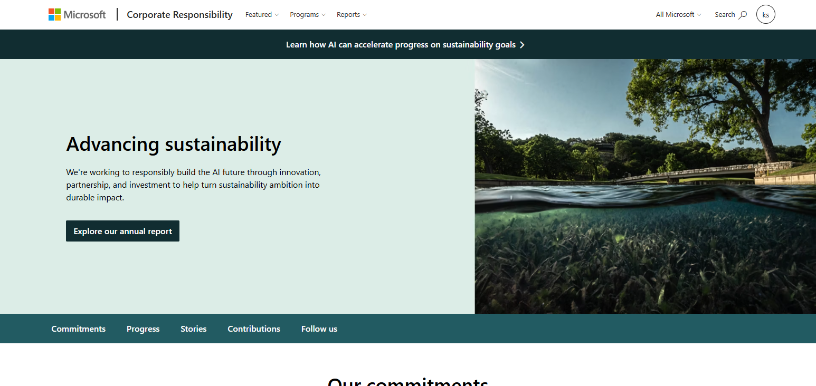Click the paragraph about responsibly building AI future
This screenshot has width=816, height=386.
[x=194, y=185]
